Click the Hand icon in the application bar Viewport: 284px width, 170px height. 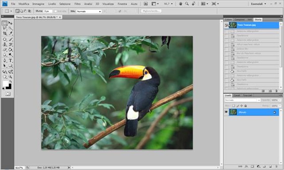tap(181, 4)
